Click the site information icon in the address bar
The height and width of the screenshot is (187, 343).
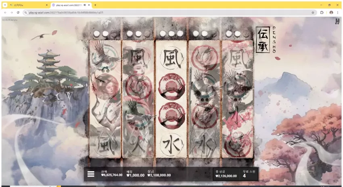click(x=26, y=12)
